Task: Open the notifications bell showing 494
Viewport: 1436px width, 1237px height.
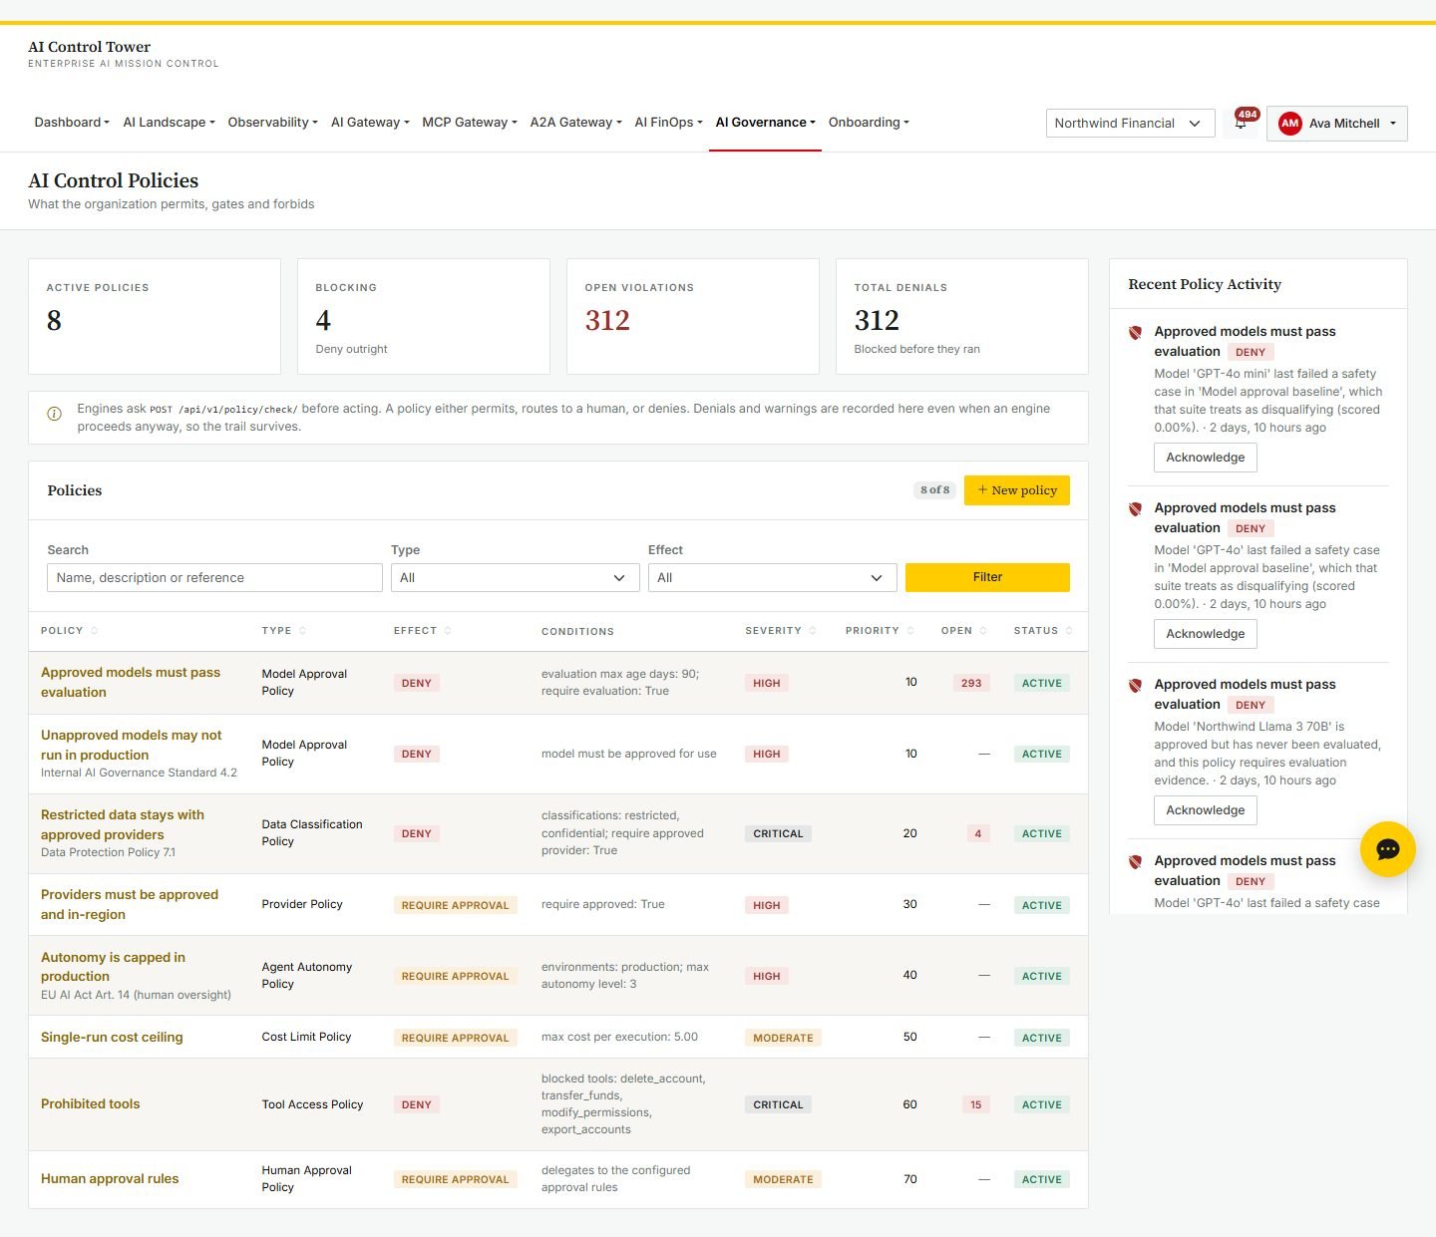Action: pyautogui.click(x=1242, y=123)
